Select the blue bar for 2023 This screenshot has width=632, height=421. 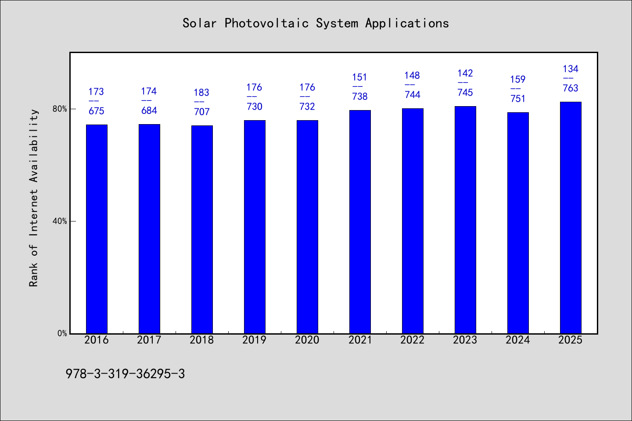[x=465, y=220]
